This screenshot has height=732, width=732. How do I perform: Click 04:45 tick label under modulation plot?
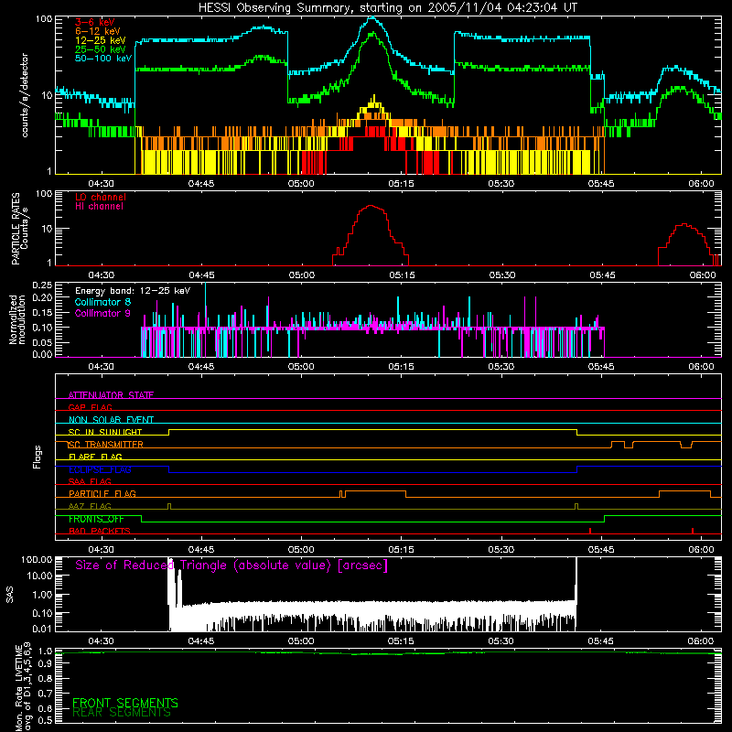pos(201,367)
